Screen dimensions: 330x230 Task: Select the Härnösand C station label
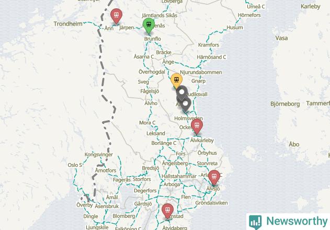click(x=211, y=57)
